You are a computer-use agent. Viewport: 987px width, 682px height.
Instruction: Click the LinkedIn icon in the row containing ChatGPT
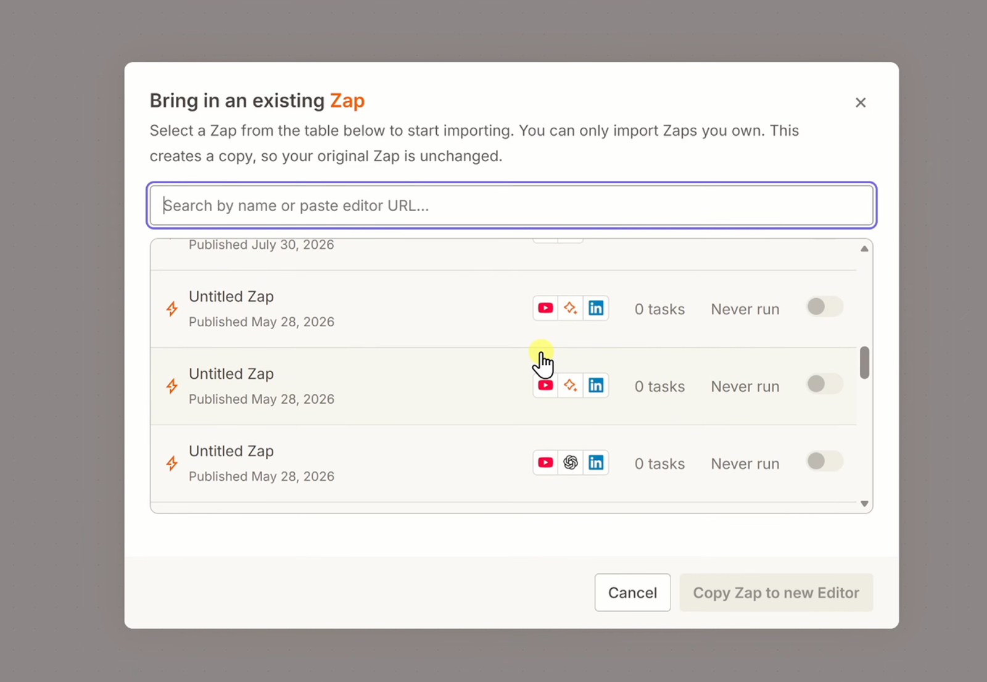point(596,462)
